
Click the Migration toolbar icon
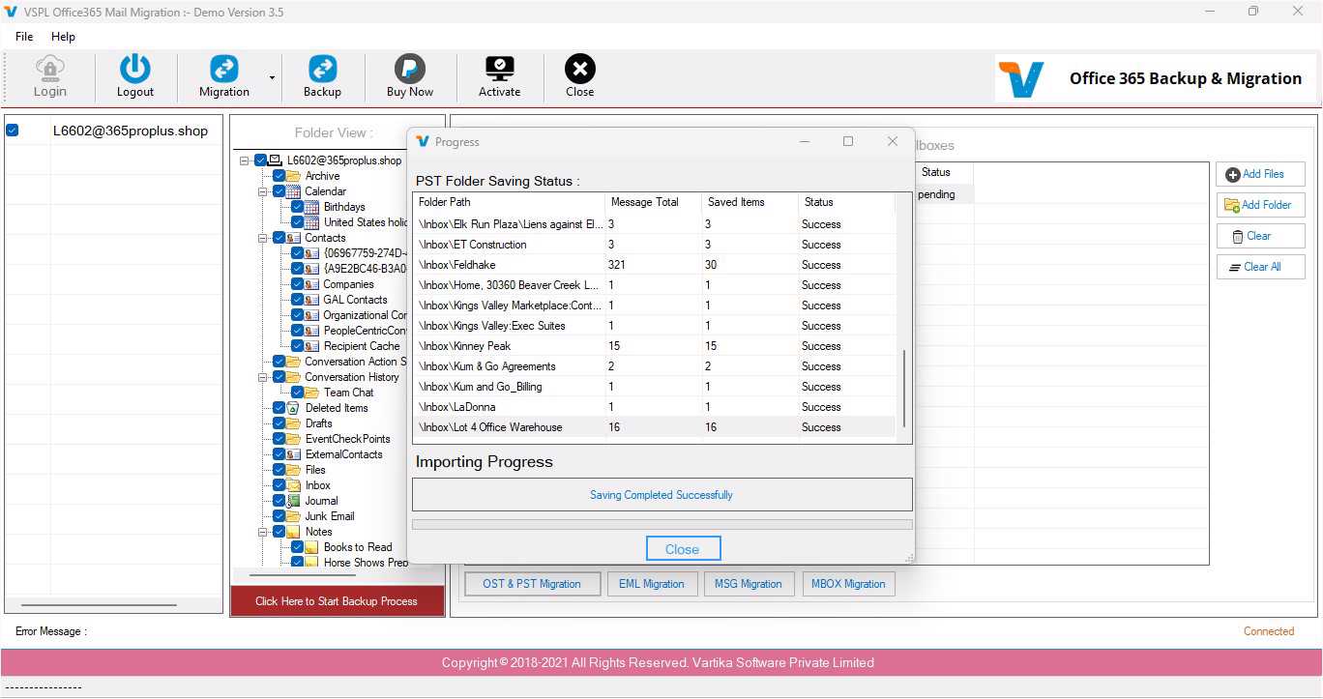(224, 69)
